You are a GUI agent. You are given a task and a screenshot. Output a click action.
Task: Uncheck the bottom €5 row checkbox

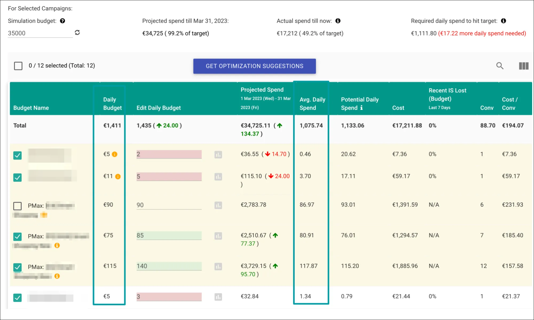(x=18, y=297)
